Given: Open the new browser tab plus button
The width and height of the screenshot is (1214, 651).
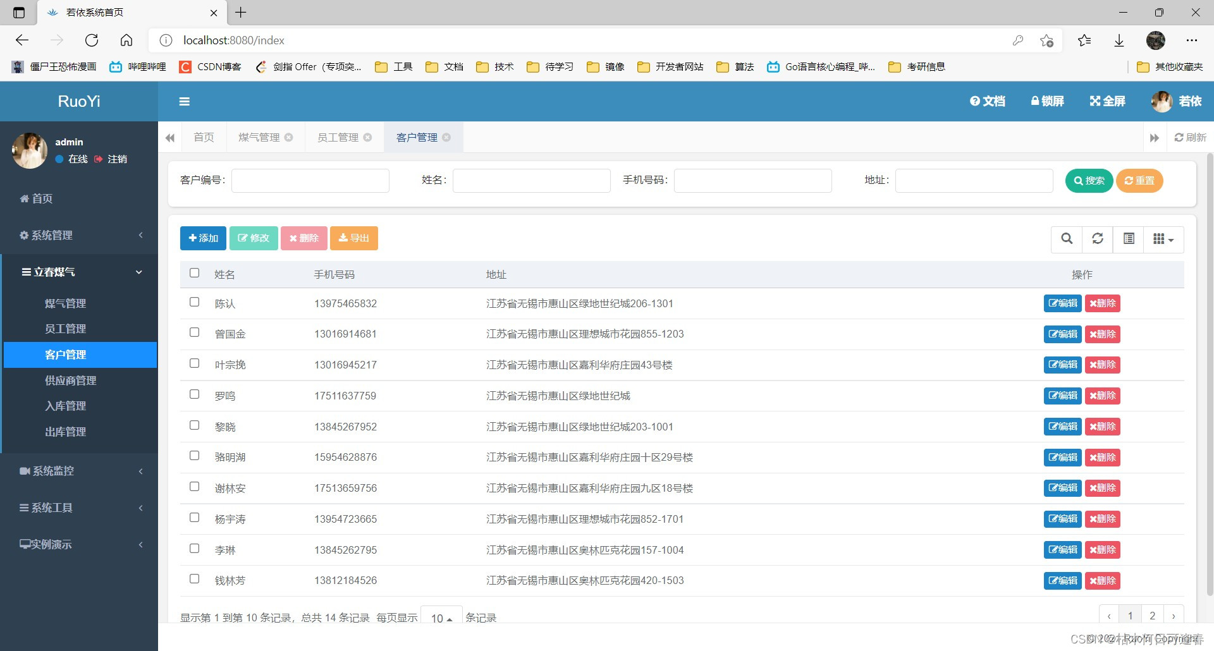Looking at the screenshot, I should (x=241, y=12).
